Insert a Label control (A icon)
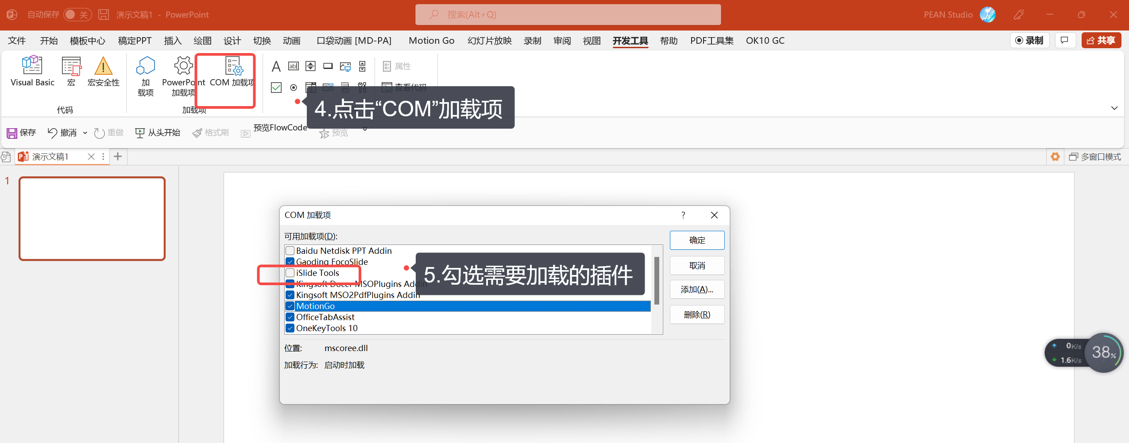The width and height of the screenshot is (1129, 443). coord(276,66)
